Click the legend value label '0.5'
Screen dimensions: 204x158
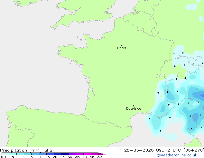(11, 157)
